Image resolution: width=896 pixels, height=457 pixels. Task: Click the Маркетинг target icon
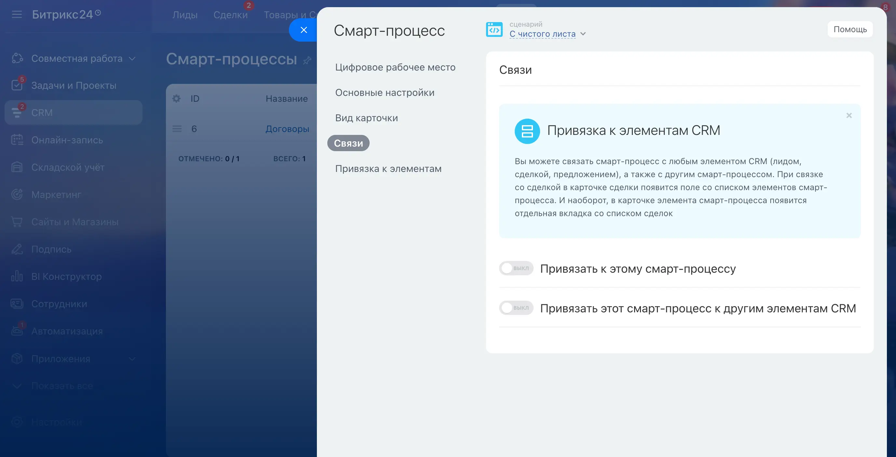point(17,194)
